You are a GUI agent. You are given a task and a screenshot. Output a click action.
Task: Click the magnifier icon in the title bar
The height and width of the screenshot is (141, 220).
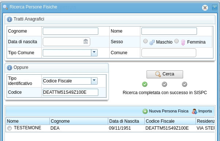(x=5, y=7)
